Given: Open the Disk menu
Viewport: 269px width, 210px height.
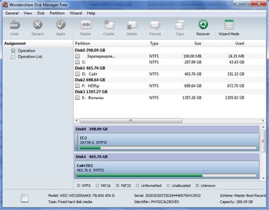Looking at the screenshot, I should pos(41,13).
